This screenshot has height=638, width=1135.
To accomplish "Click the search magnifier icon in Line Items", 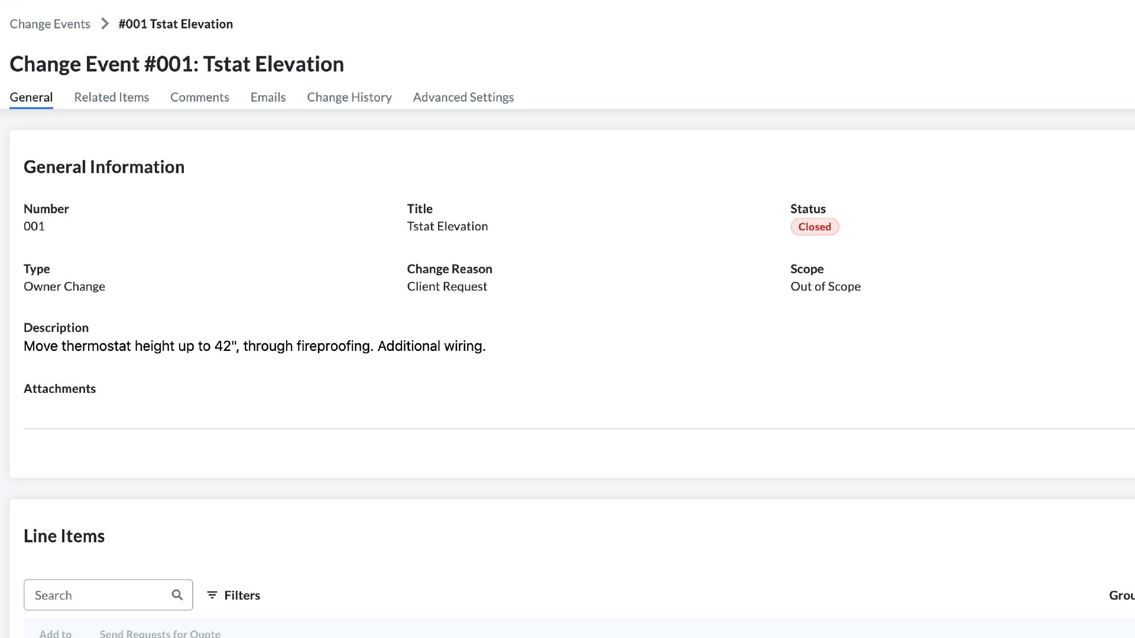I will (x=177, y=595).
